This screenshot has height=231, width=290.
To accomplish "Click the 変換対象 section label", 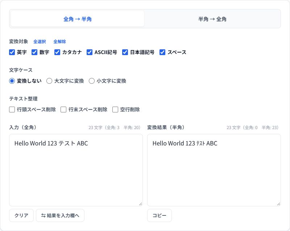I will click(18, 41).
